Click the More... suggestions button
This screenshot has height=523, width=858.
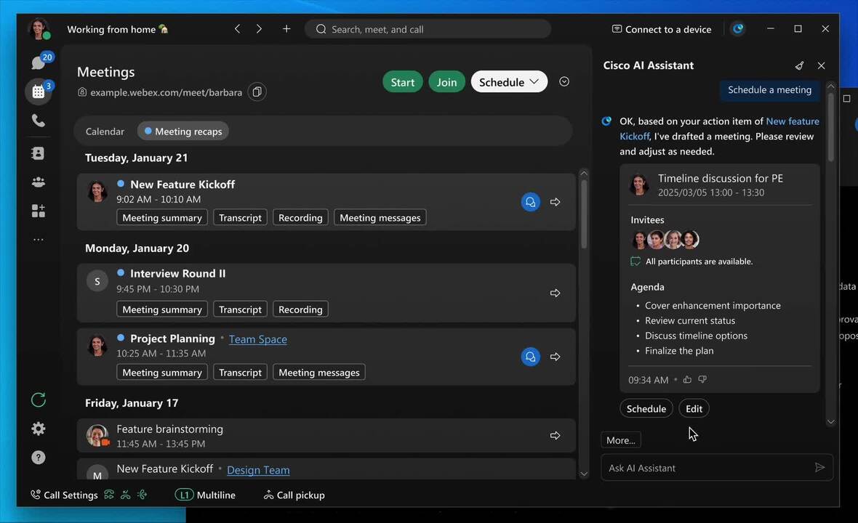click(620, 440)
